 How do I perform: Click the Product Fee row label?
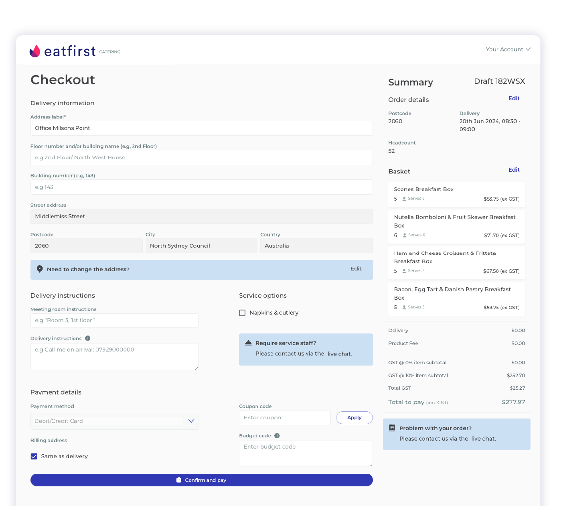[403, 343]
